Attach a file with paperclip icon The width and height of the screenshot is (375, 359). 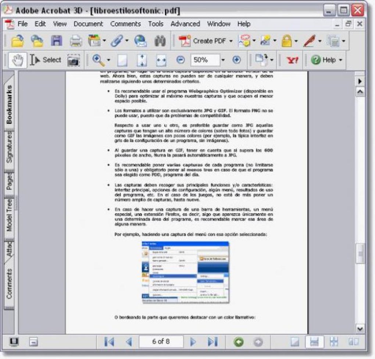click(117, 41)
